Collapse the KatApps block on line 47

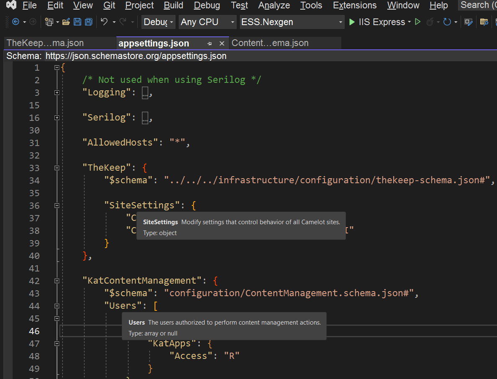(x=57, y=343)
